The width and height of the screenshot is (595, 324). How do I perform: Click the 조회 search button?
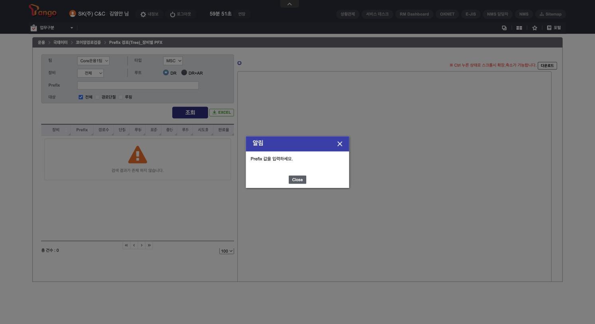[x=190, y=113]
